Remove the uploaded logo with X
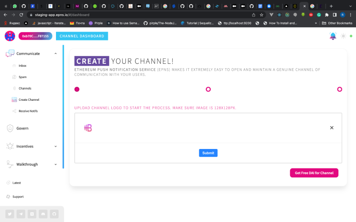The width and height of the screenshot is (356, 222). coord(332,128)
